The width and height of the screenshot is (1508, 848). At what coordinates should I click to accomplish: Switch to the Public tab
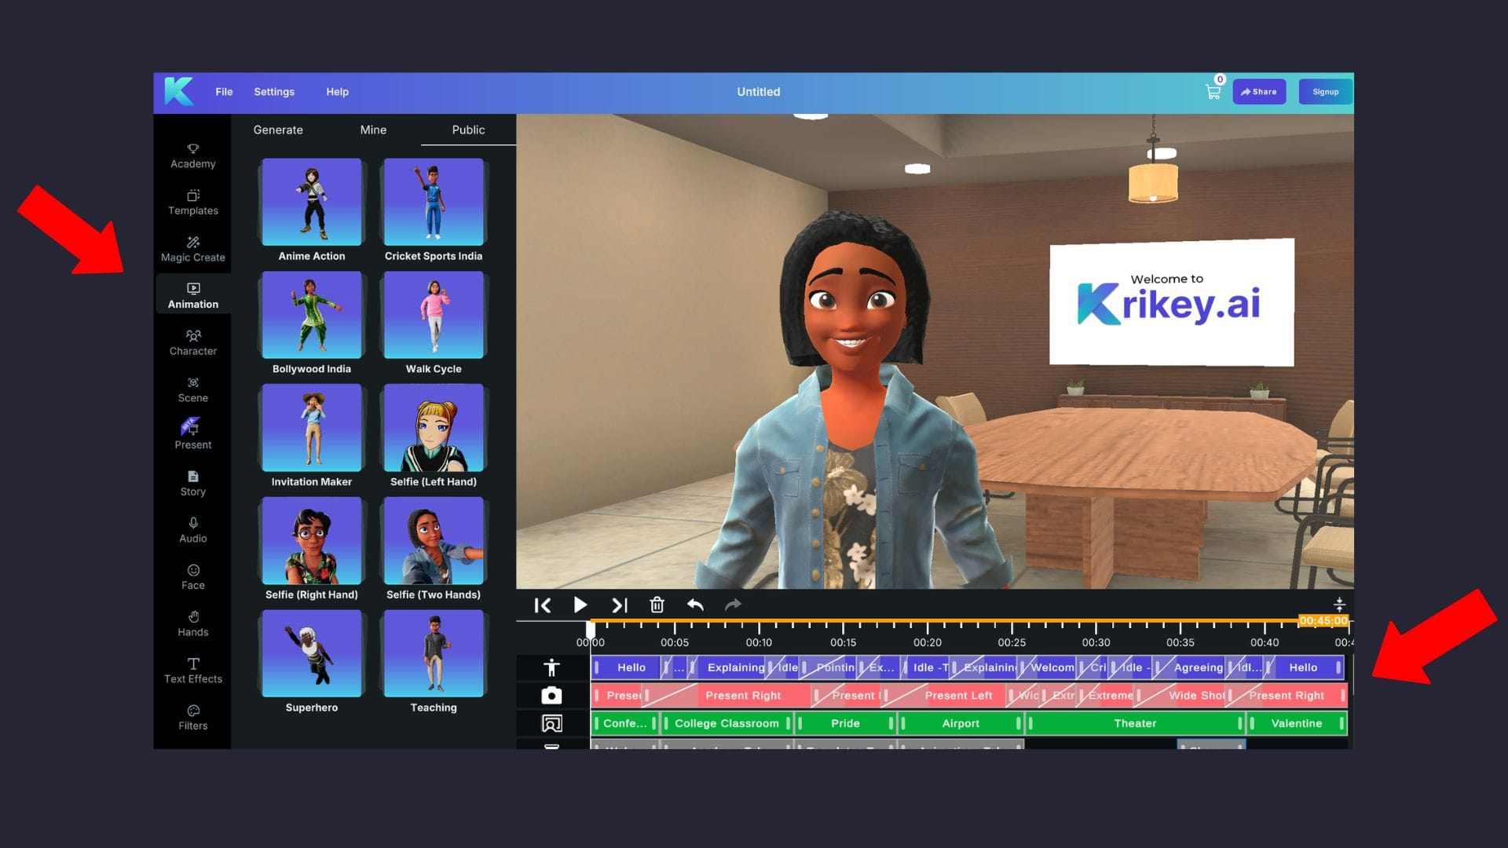467,129
